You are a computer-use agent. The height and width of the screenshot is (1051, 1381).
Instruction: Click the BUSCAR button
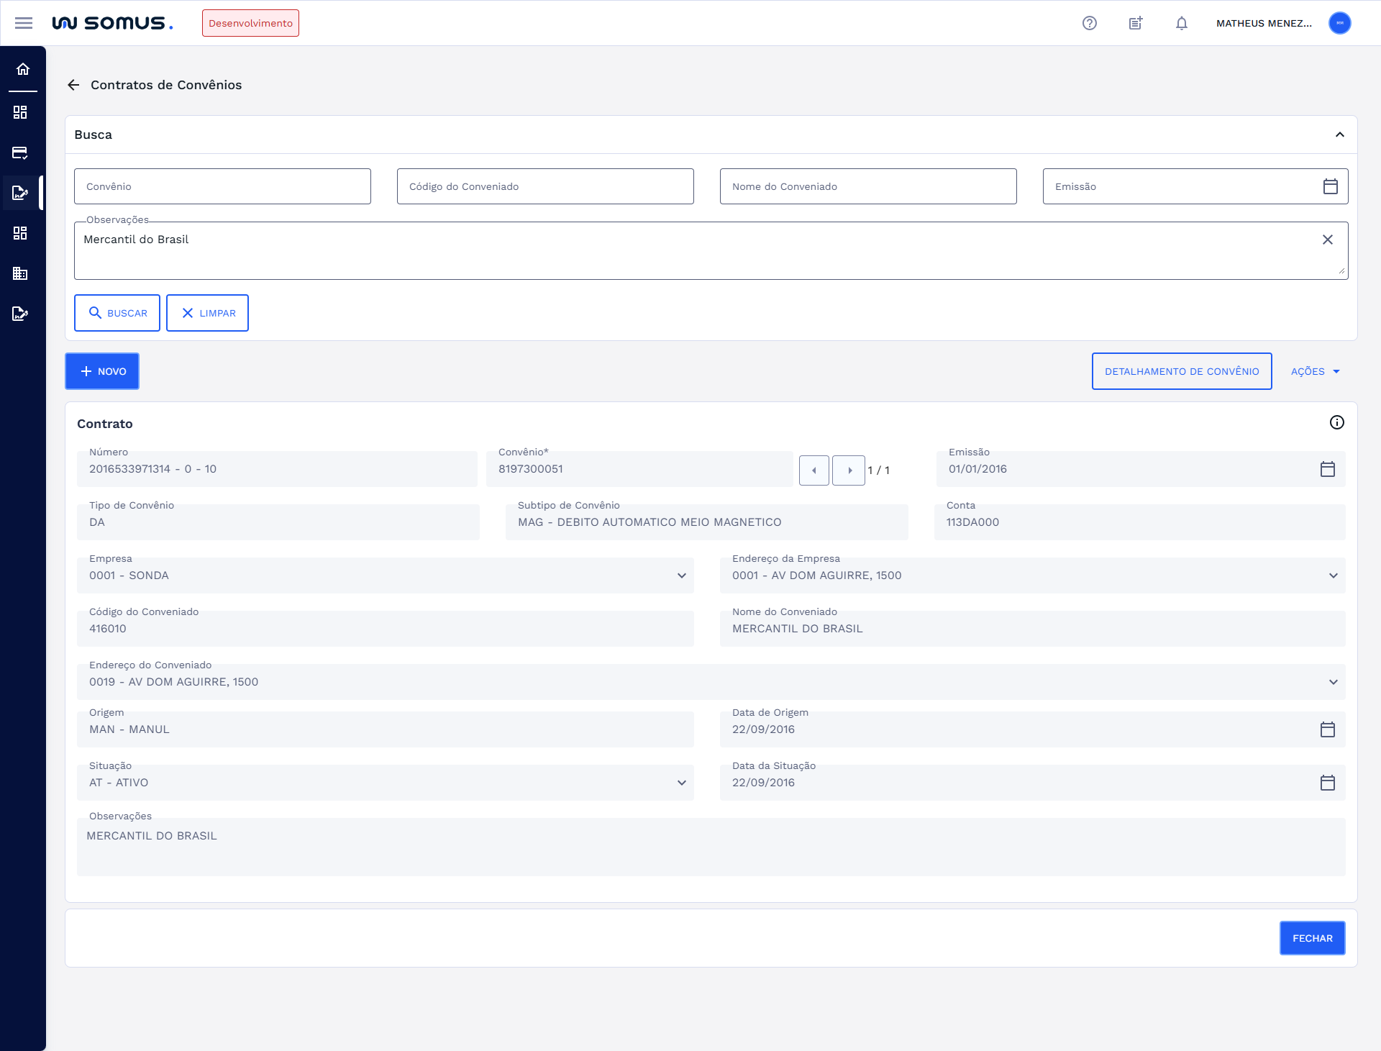[117, 313]
